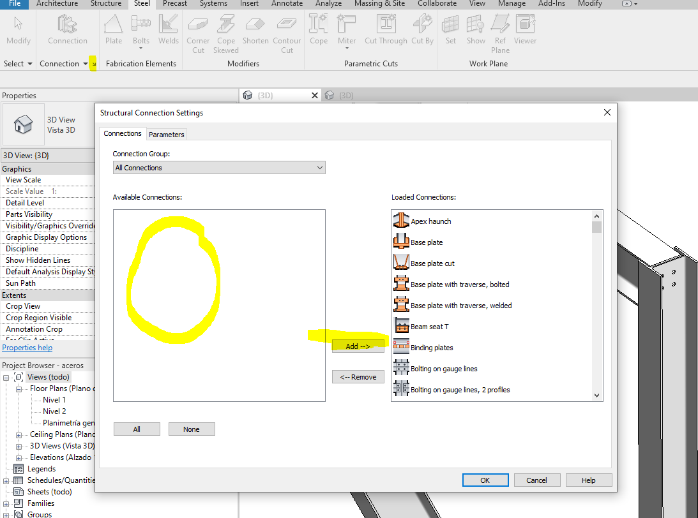Screen dimensions: 698x518
Task: Select the Legends browser item
Action: point(42,469)
